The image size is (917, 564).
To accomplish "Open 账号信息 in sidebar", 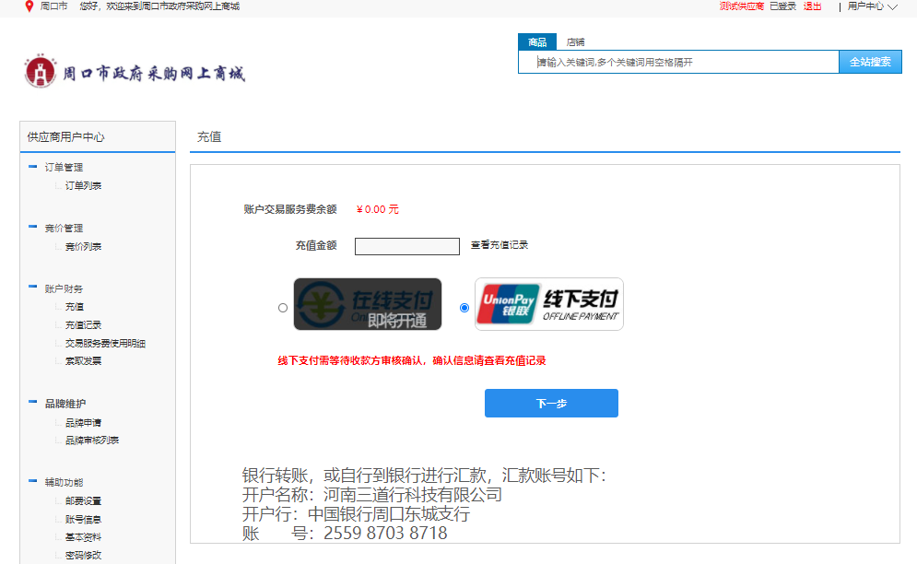I will (83, 520).
